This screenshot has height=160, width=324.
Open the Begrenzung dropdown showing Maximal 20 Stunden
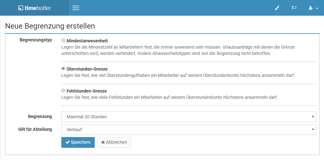point(189,117)
